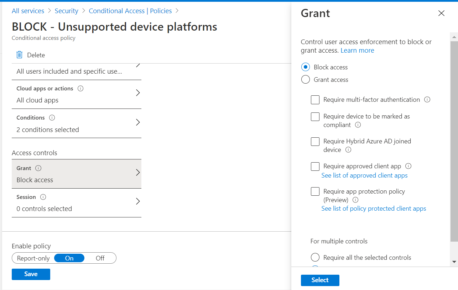The image size is (458, 290).
Task: Expand Cloud apps or actions chevron
Action: [x=138, y=93]
